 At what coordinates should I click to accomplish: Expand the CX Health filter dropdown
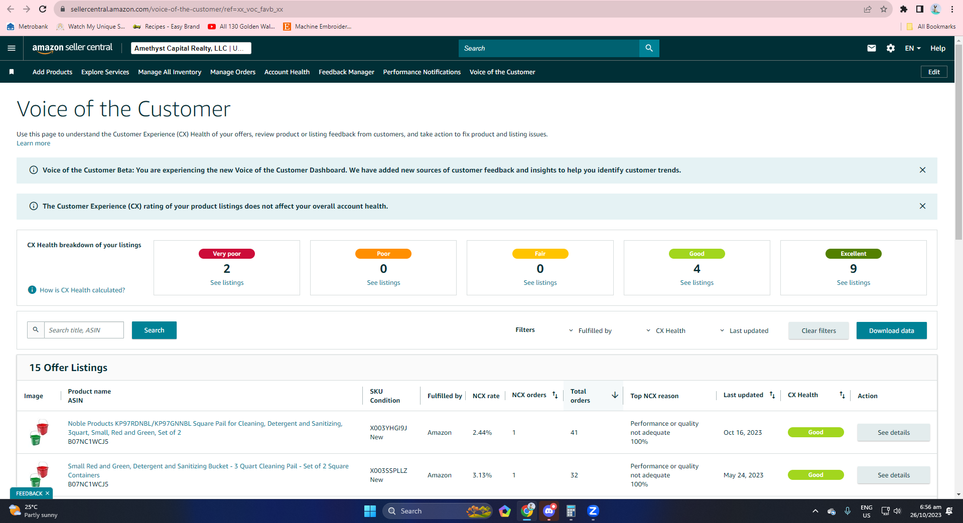tap(666, 330)
